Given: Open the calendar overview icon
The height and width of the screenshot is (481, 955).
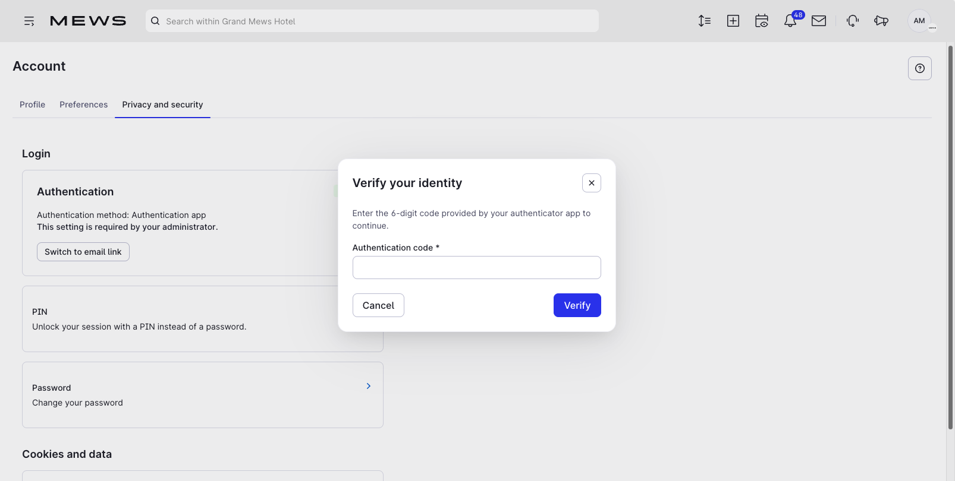Looking at the screenshot, I should click(x=762, y=21).
